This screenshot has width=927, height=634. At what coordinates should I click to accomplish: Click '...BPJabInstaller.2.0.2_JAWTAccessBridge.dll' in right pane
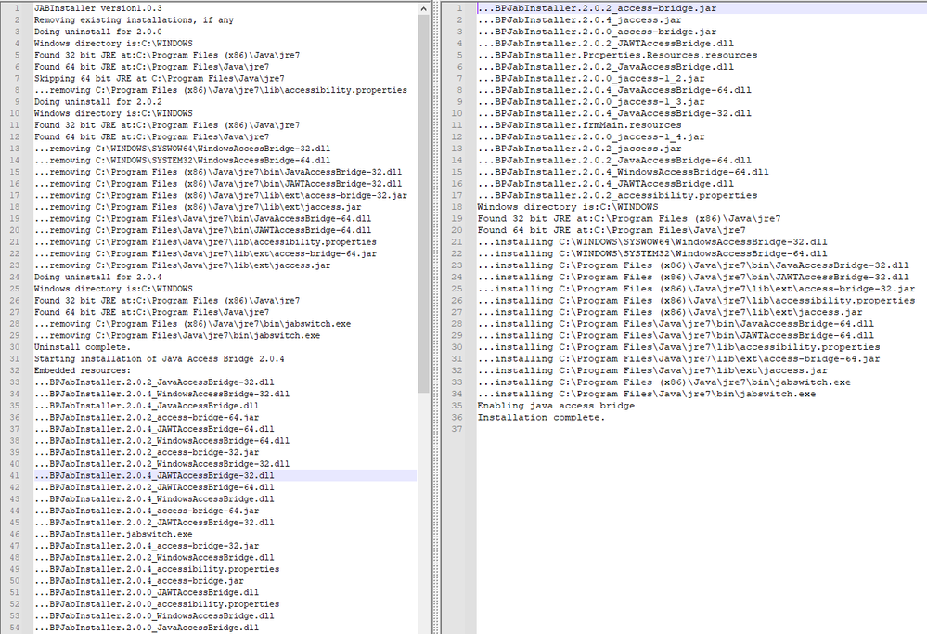pyautogui.click(x=606, y=44)
